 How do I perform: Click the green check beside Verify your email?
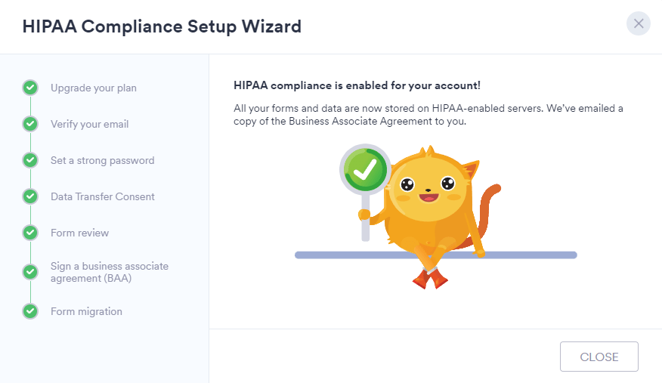pyautogui.click(x=30, y=124)
